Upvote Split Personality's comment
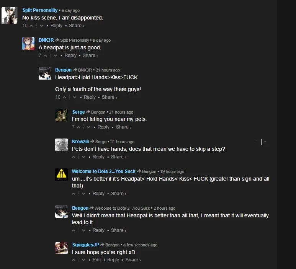296x269 pixels. [x=31, y=26]
